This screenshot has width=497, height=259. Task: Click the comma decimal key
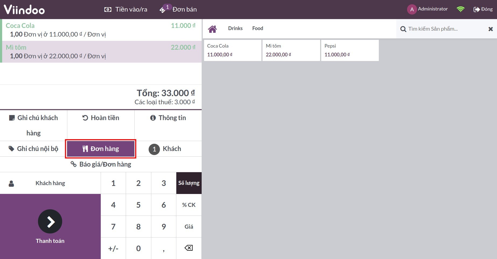click(x=164, y=248)
